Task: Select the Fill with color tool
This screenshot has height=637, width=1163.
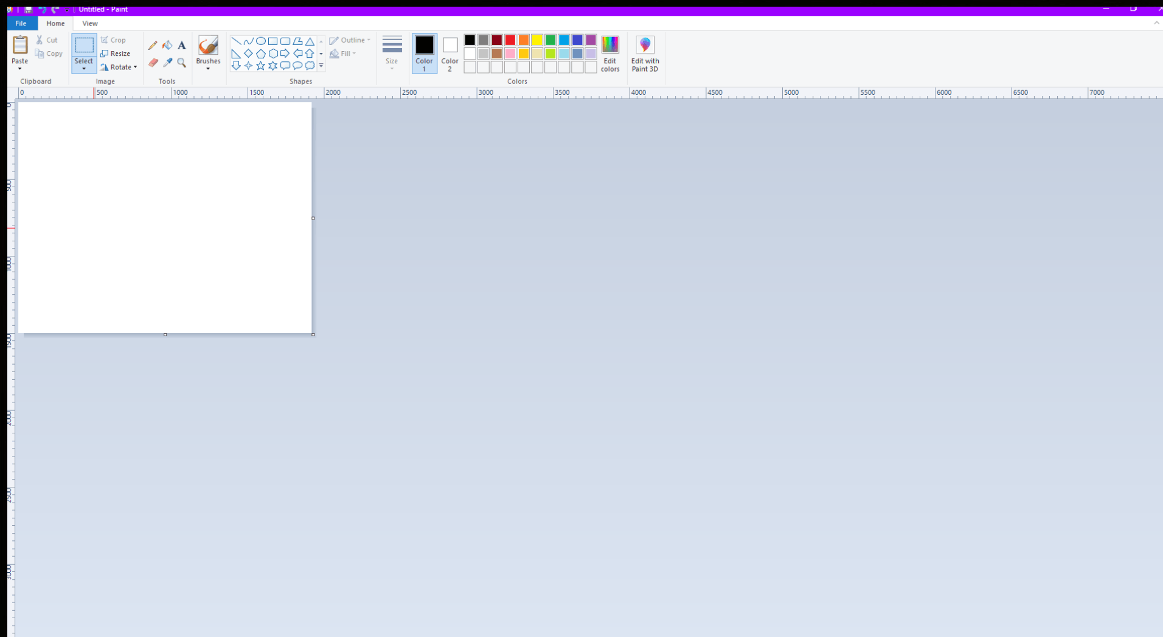Action: point(167,45)
